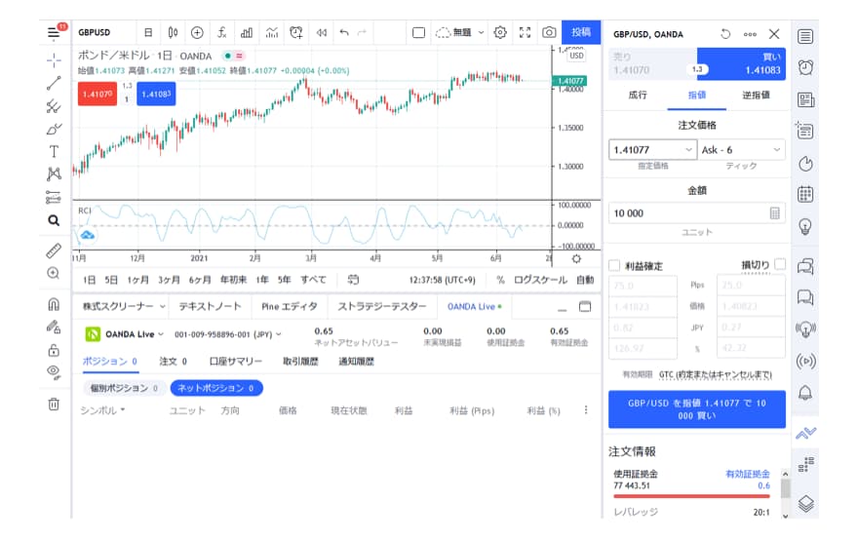Toggle lock all drawing tools
Viewport: 858px width, 540px height.
pyautogui.click(x=54, y=350)
